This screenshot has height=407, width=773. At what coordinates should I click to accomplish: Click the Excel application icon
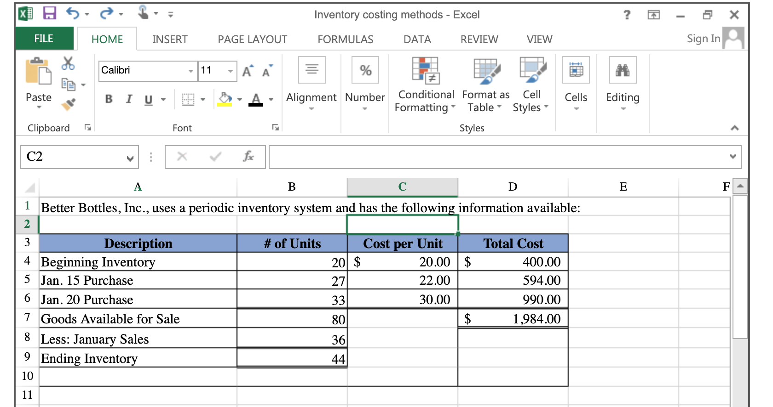point(26,13)
